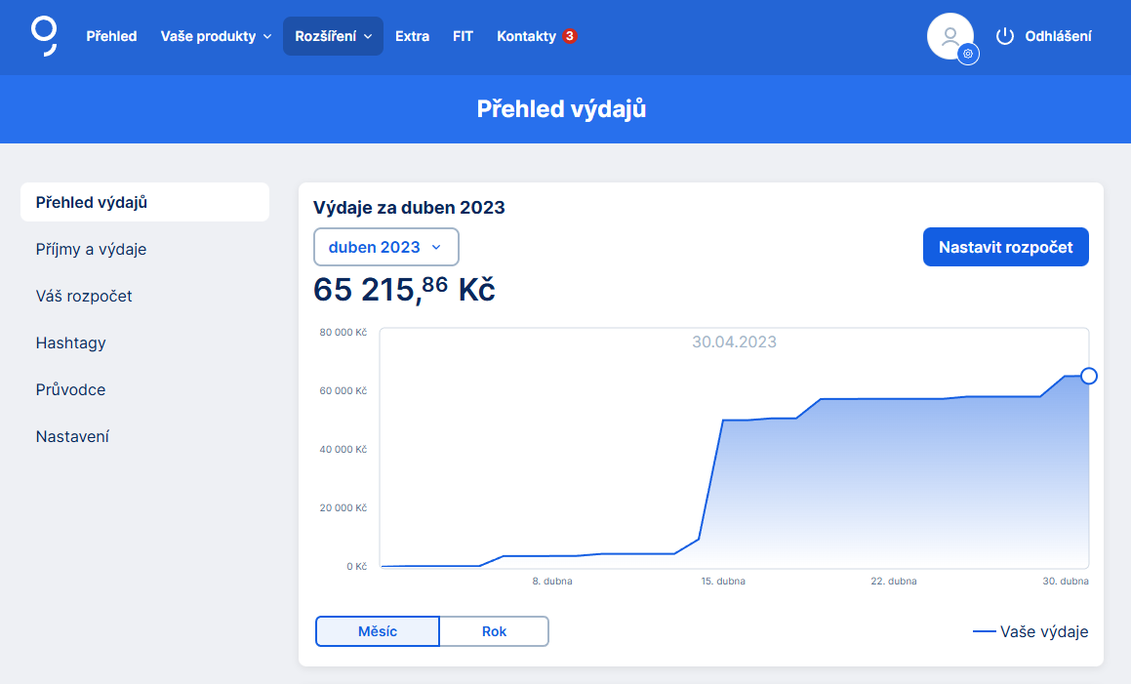Go to the Přehled menu item

click(x=111, y=36)
